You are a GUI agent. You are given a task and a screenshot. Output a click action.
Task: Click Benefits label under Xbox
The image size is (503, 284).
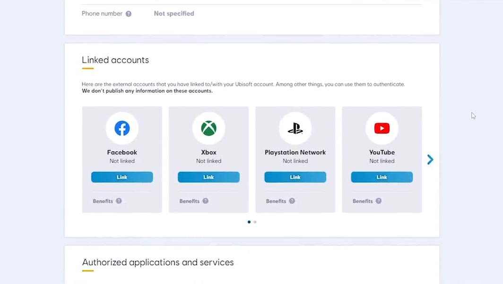(x=189, y=201)
